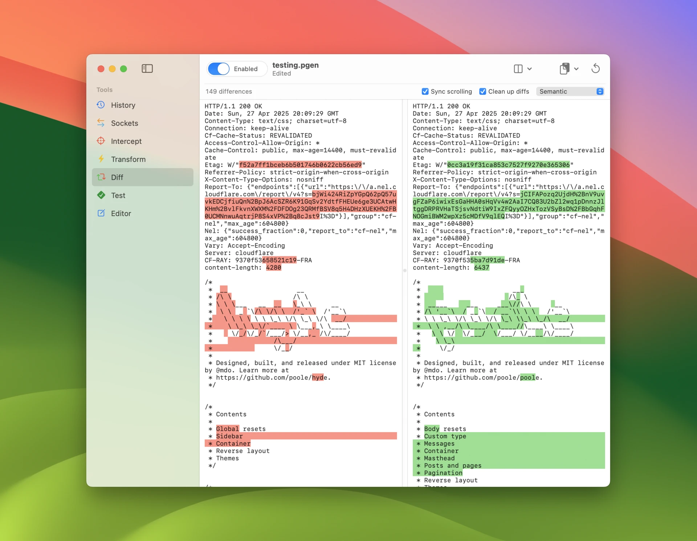Viewport: 697px width, 541px height.
Task: Click the History clock icon
Action: [x=101, y=105]
